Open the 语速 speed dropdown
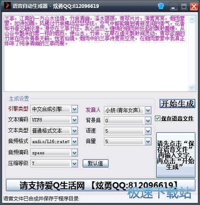The image size is (200, 205). pyautogui.click(x=148, y=131)
